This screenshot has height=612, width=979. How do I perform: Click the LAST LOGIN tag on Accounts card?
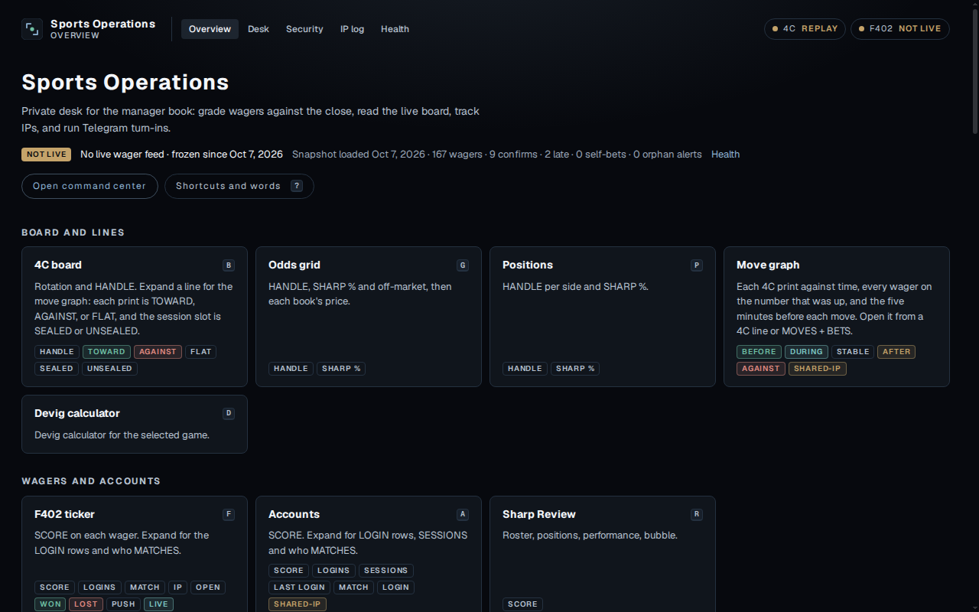click(299, 588)
